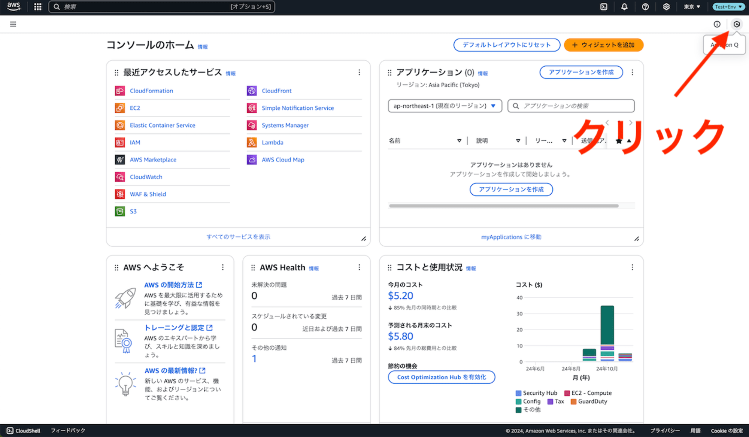Click the Security Hub legend swatch
This screenshot has height=437, width=749.
point(519,393)
